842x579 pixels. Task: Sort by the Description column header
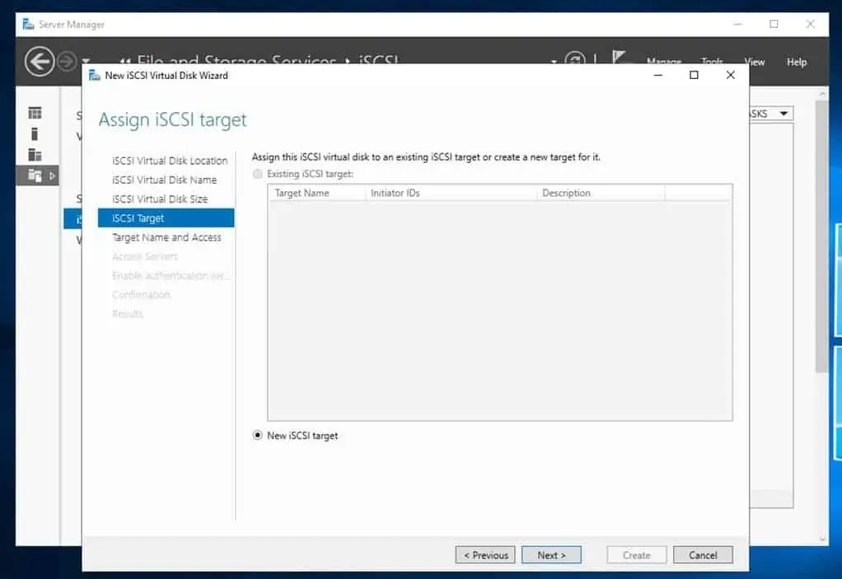[601, 194]
